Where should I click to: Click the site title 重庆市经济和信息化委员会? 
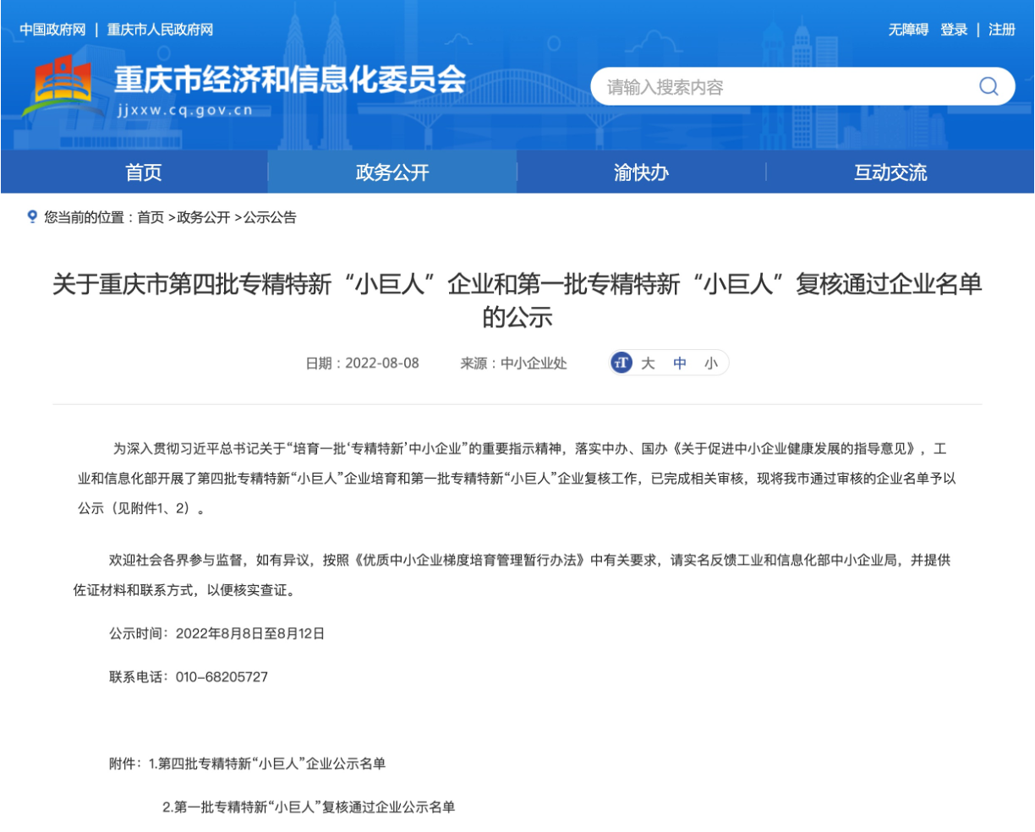point(290,79)
